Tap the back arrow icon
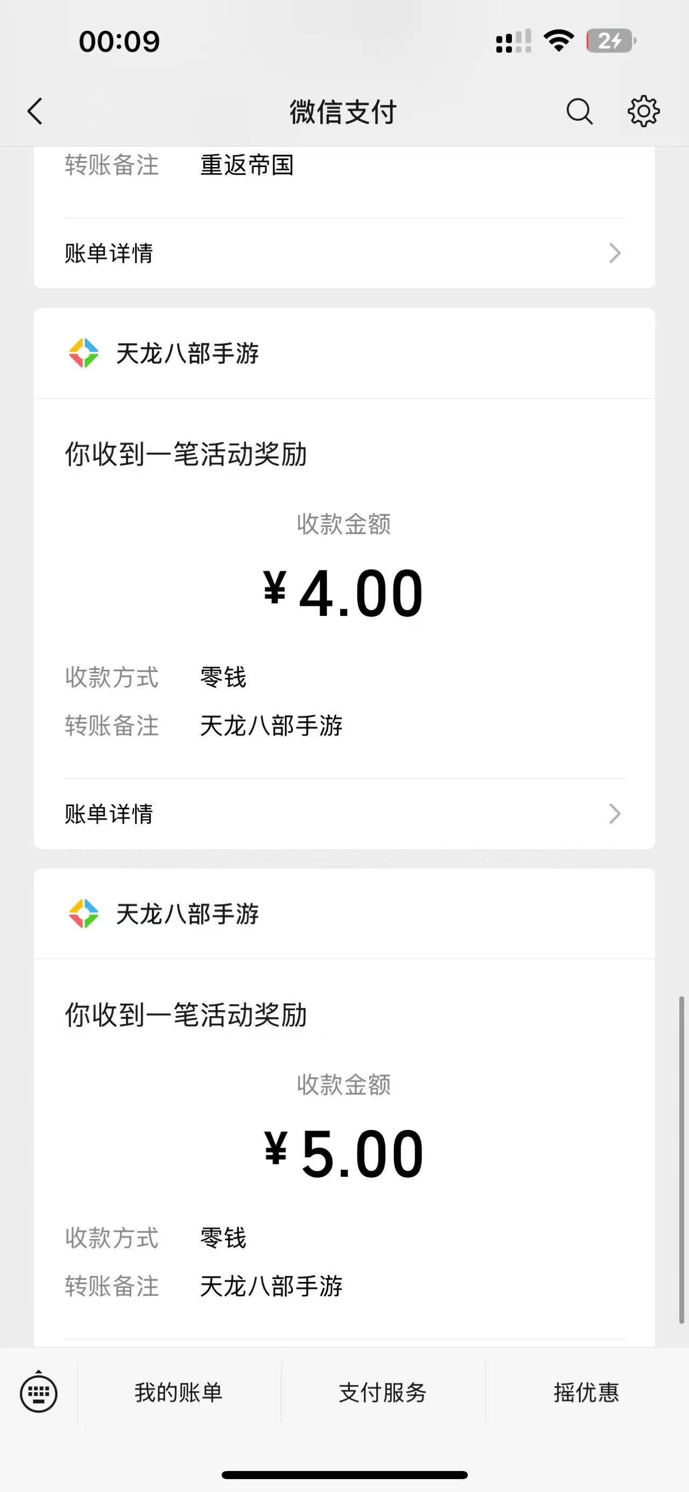 click(x=36, y=111)
